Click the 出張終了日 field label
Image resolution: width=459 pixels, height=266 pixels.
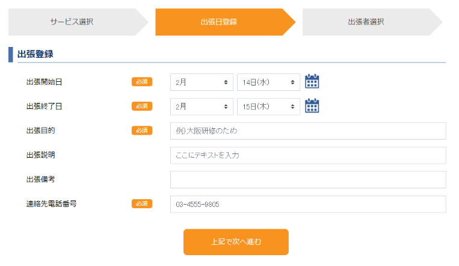(44, 107)
